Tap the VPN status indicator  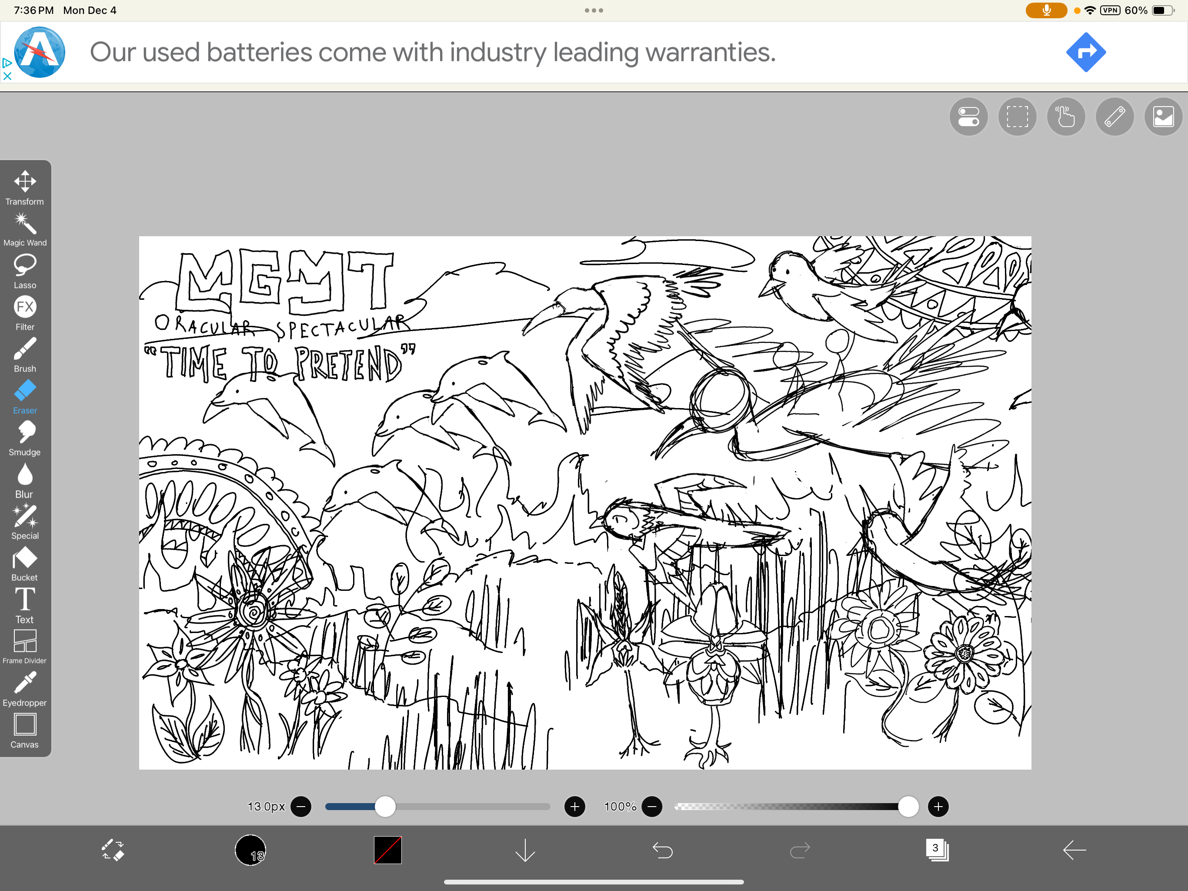pyautogui.click(x=1110, y=10)
